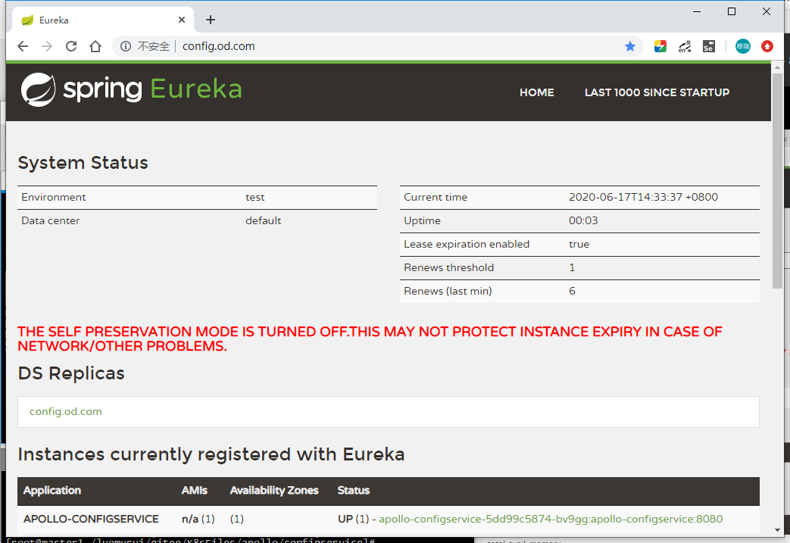The image size is (790, 543).
Task: Select the current time value 2020-06-17T14:33:37 +0800
Action: (x=643, y=198)
